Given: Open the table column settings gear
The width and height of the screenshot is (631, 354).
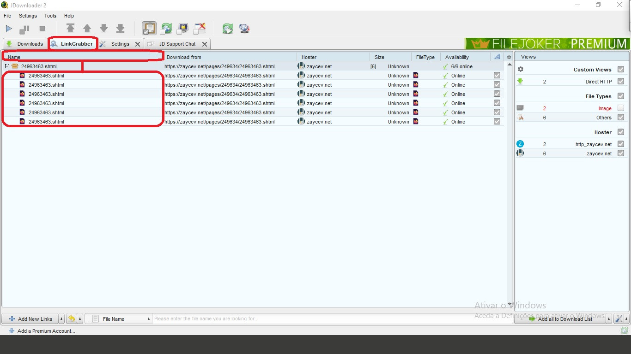Looking at the screenshot, I should pyautogui.click(x=509, y=57).
